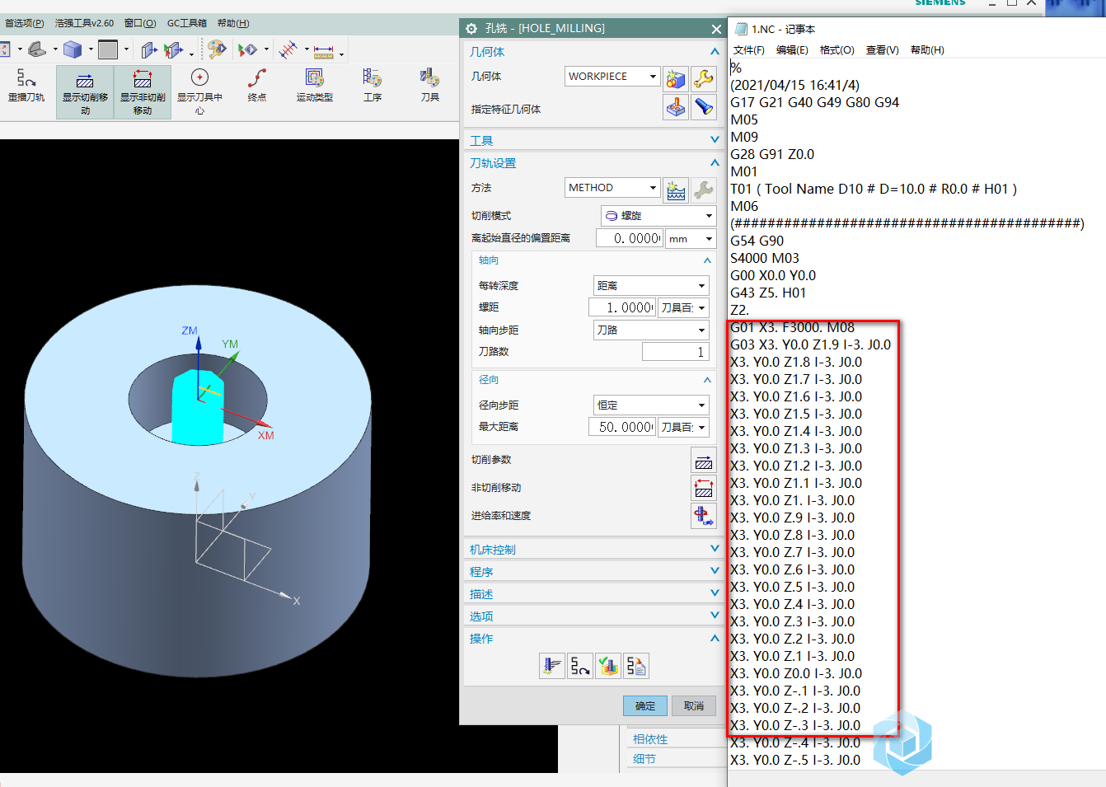This screenshot has height=787, width=1106.
Task: Click the palette edit object display icon
Action: (x=217, y=49)
